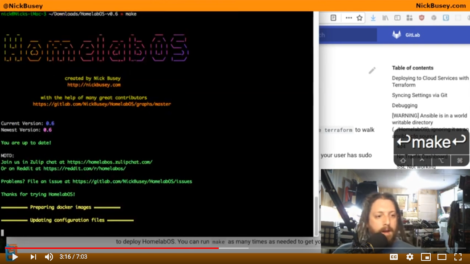Click 'Updating configuration files' terminal line
Screen dimensions: 470x264
67,220
